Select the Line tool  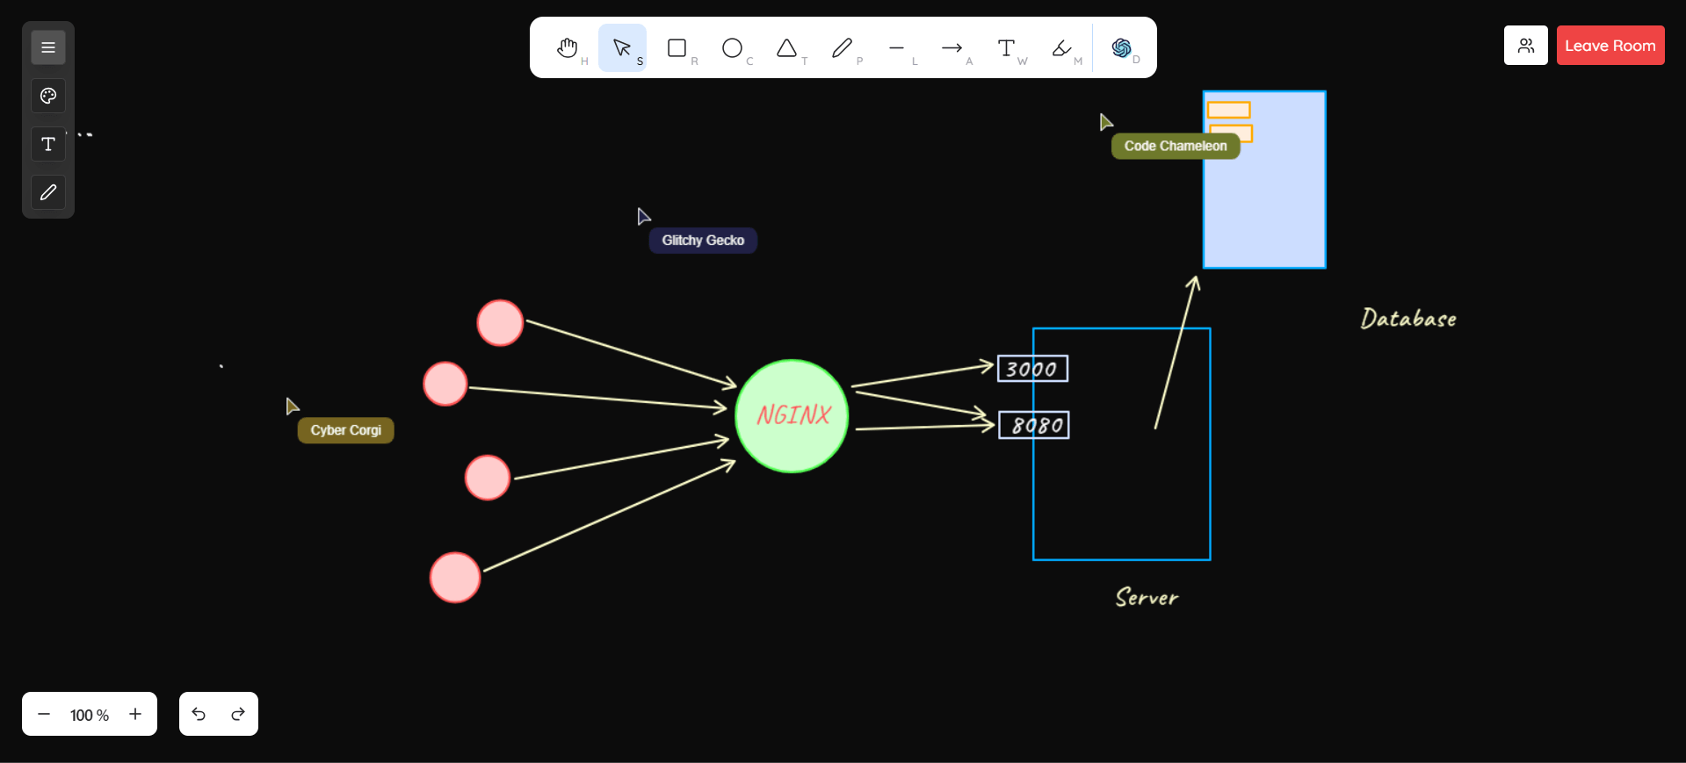point(897,47)
